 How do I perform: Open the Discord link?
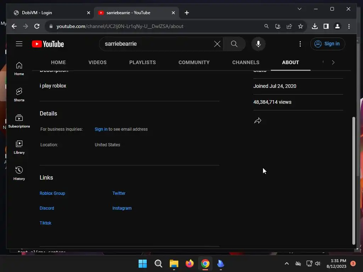pos(47,208)
